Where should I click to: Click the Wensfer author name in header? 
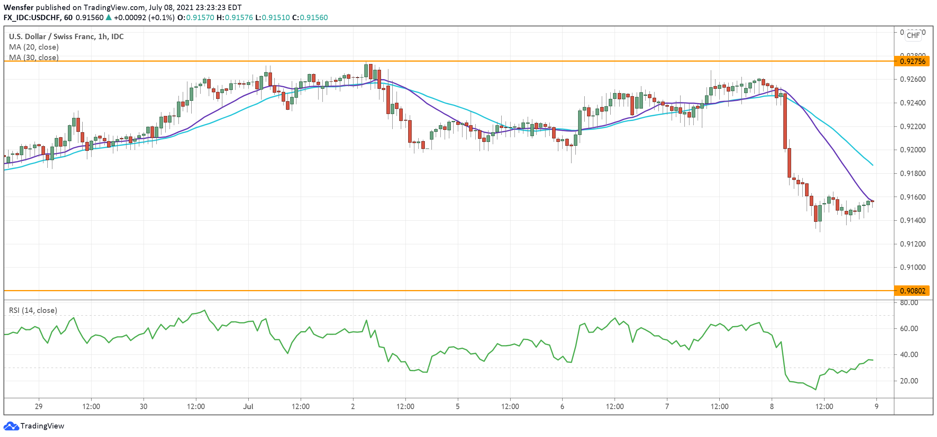click(18, 7)
